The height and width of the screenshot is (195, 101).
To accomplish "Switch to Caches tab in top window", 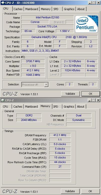I will (18, 9).
